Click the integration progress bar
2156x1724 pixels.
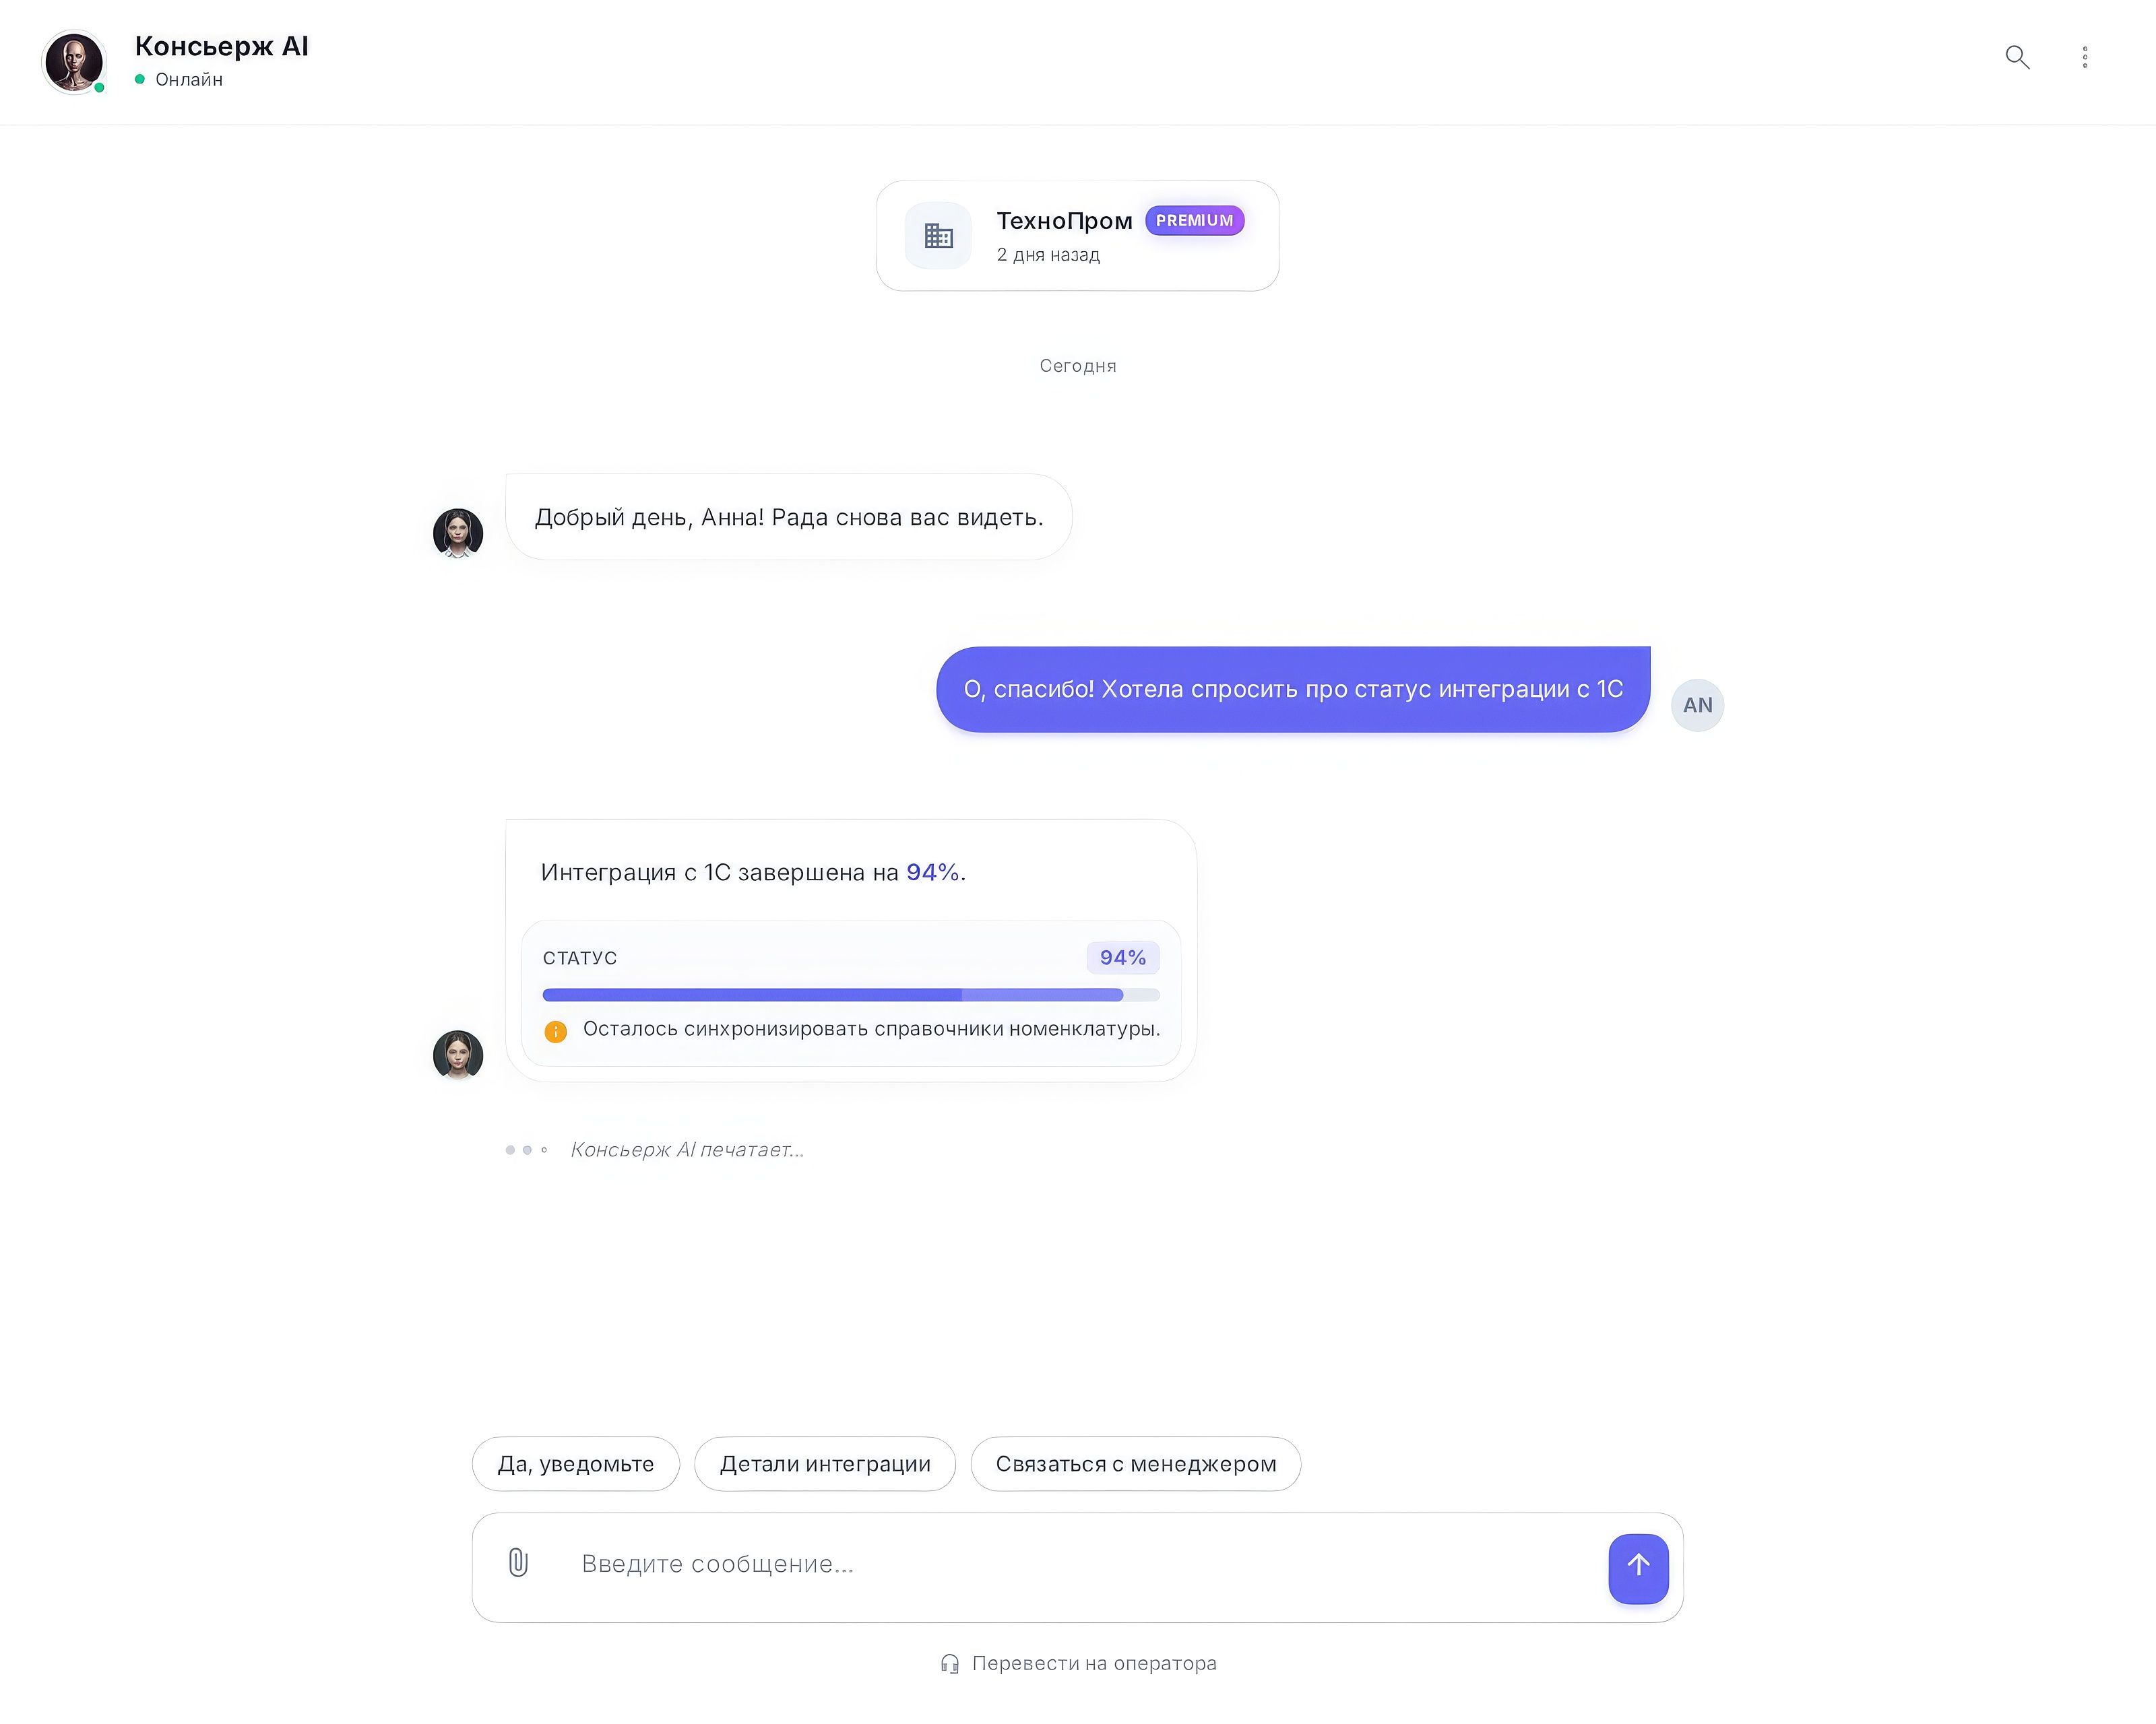tap(850, 995)
